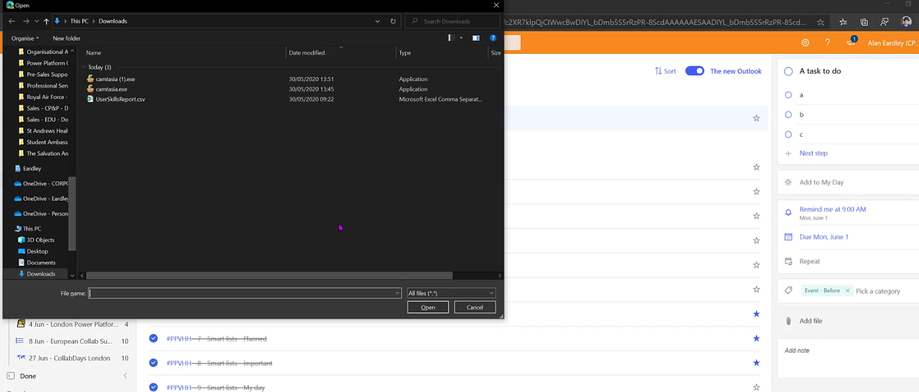The image size is (919, 392).
Task: Go up one folder level with up arrow
Action: point(46,21)
